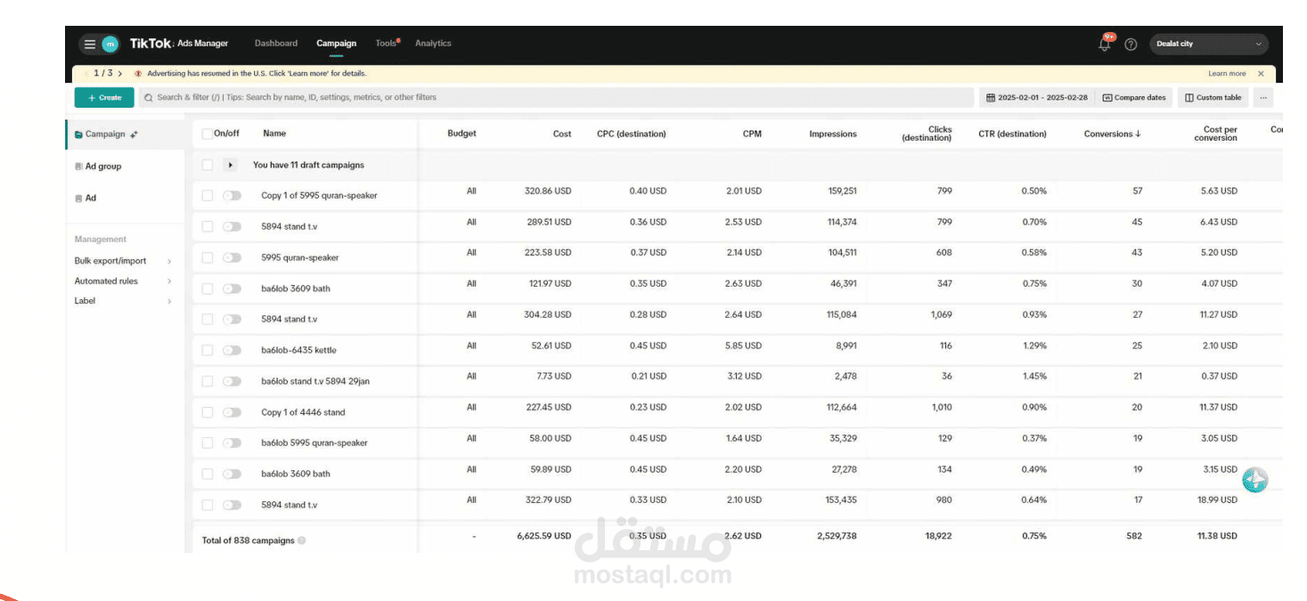Open campaign ba6lob-6435 kettle
The image size is (1307, 601).
pyautogui.click(x=298, y=351)
